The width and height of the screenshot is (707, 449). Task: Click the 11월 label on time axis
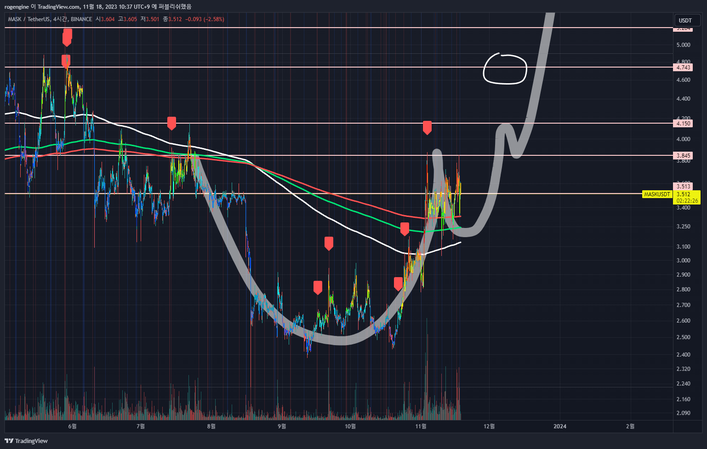[421, 426]
